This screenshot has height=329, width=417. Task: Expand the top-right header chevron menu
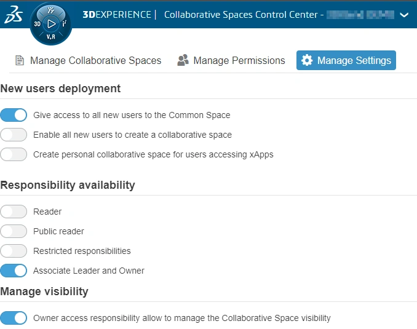click(x=404, y=15)
